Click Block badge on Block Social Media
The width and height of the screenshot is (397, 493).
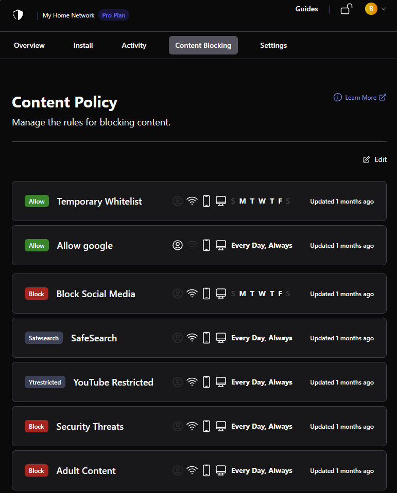click(37, 294)
